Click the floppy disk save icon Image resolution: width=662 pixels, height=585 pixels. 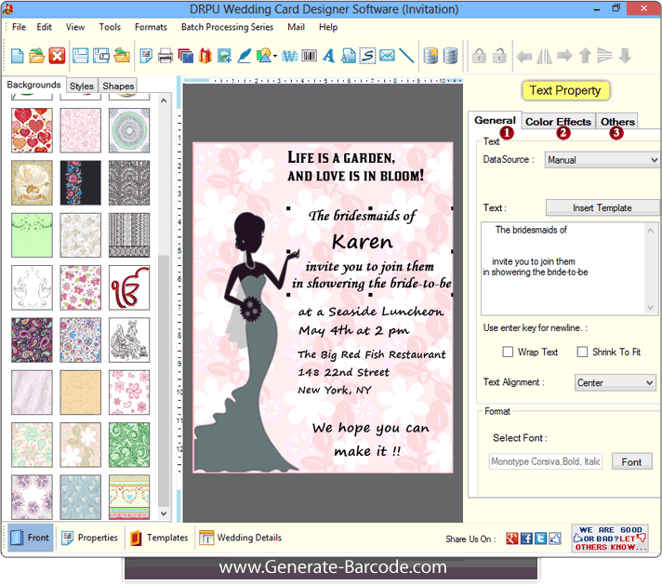click(80, 56)
